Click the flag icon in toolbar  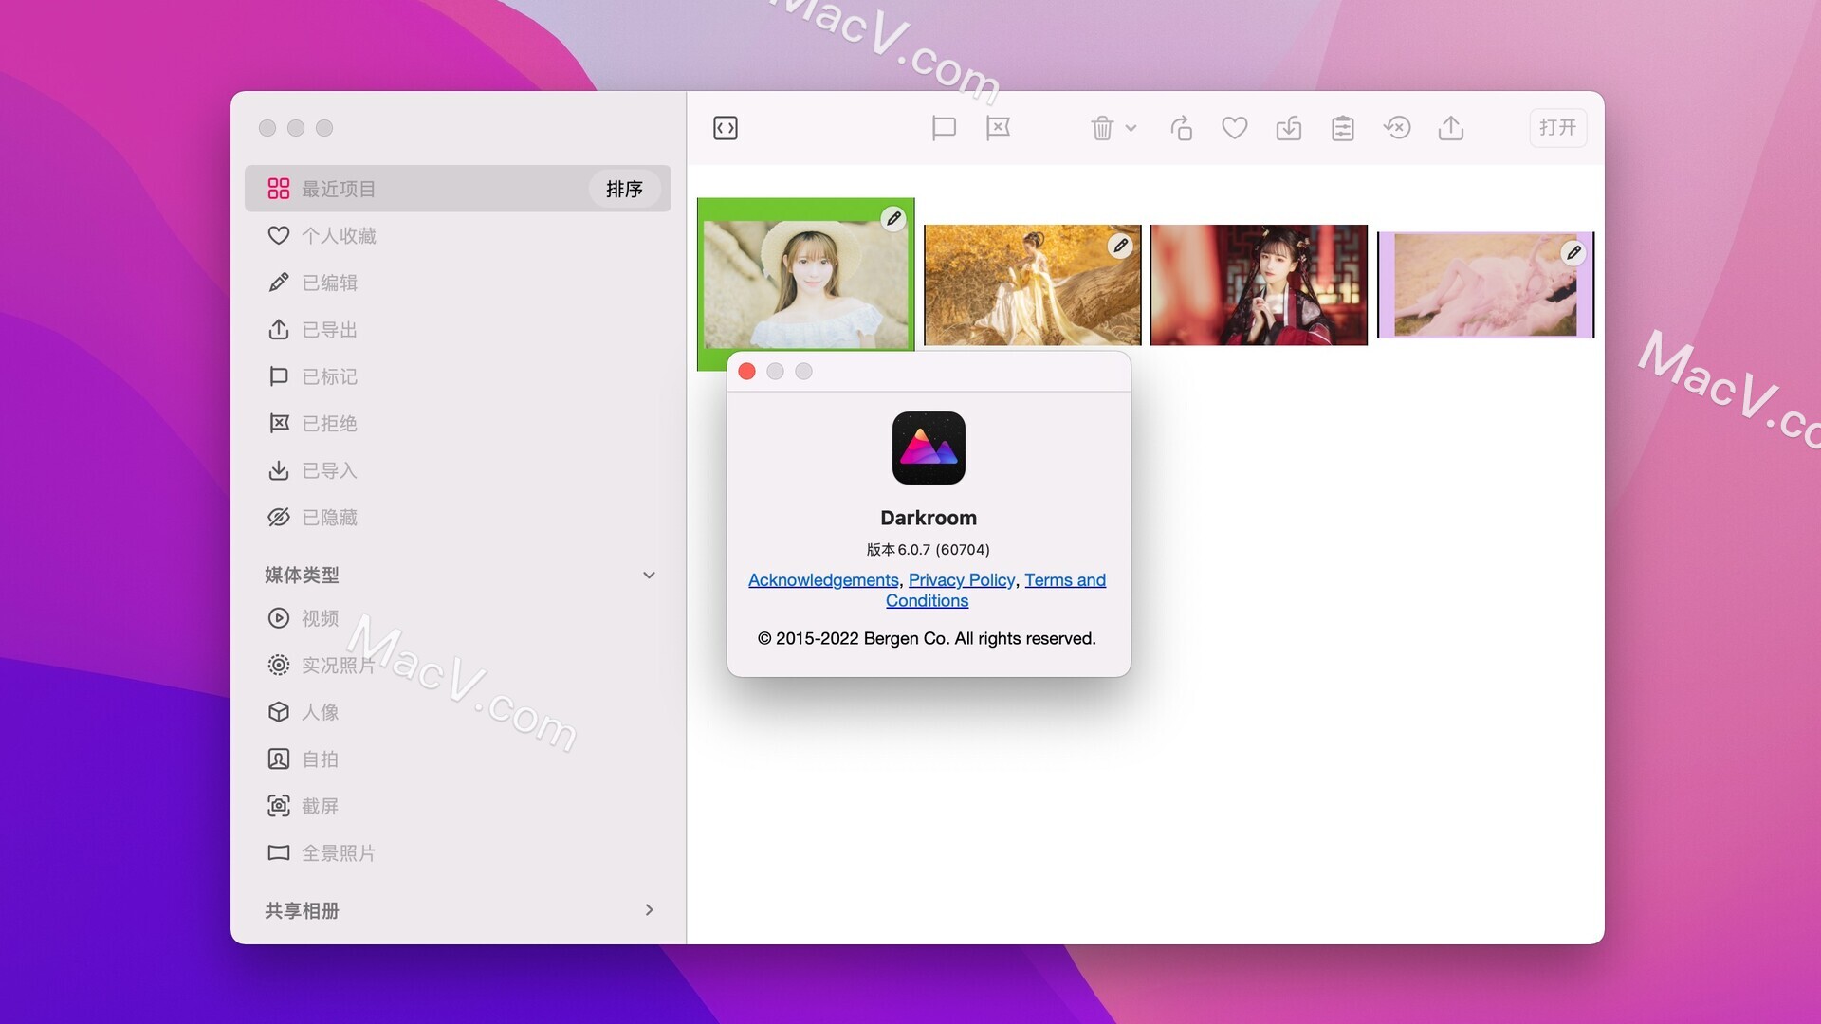(944, 128)
